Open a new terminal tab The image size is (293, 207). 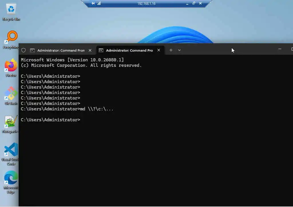[171, 50]
